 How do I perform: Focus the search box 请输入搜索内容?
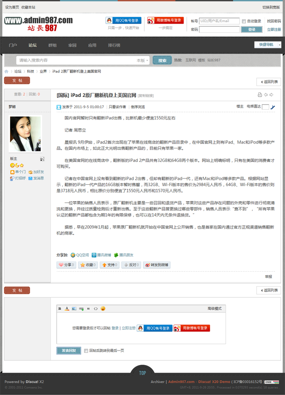pos(75,60)
